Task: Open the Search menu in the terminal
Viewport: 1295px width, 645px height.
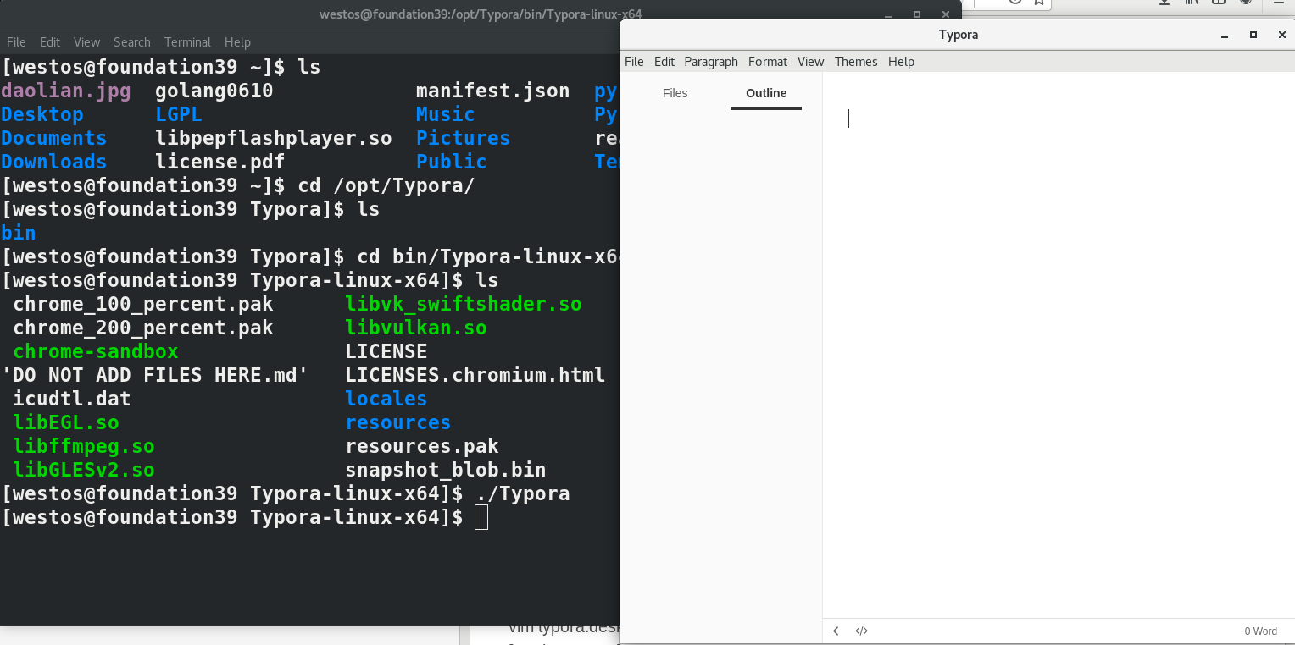Action: 131,41
